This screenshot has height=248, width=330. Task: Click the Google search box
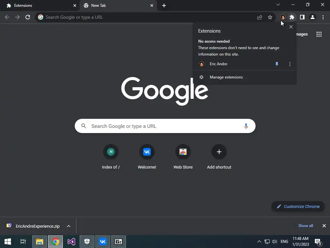click(x=165, y=126)
